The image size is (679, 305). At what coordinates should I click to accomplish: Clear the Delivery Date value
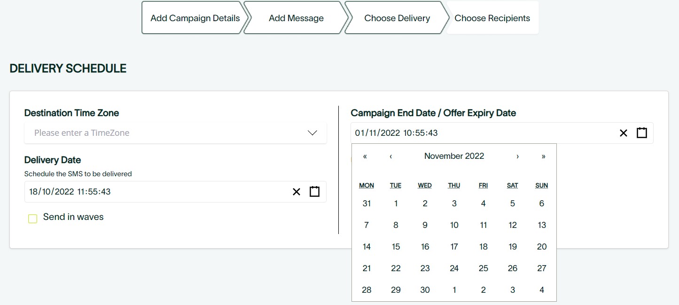tap(297, 192)
